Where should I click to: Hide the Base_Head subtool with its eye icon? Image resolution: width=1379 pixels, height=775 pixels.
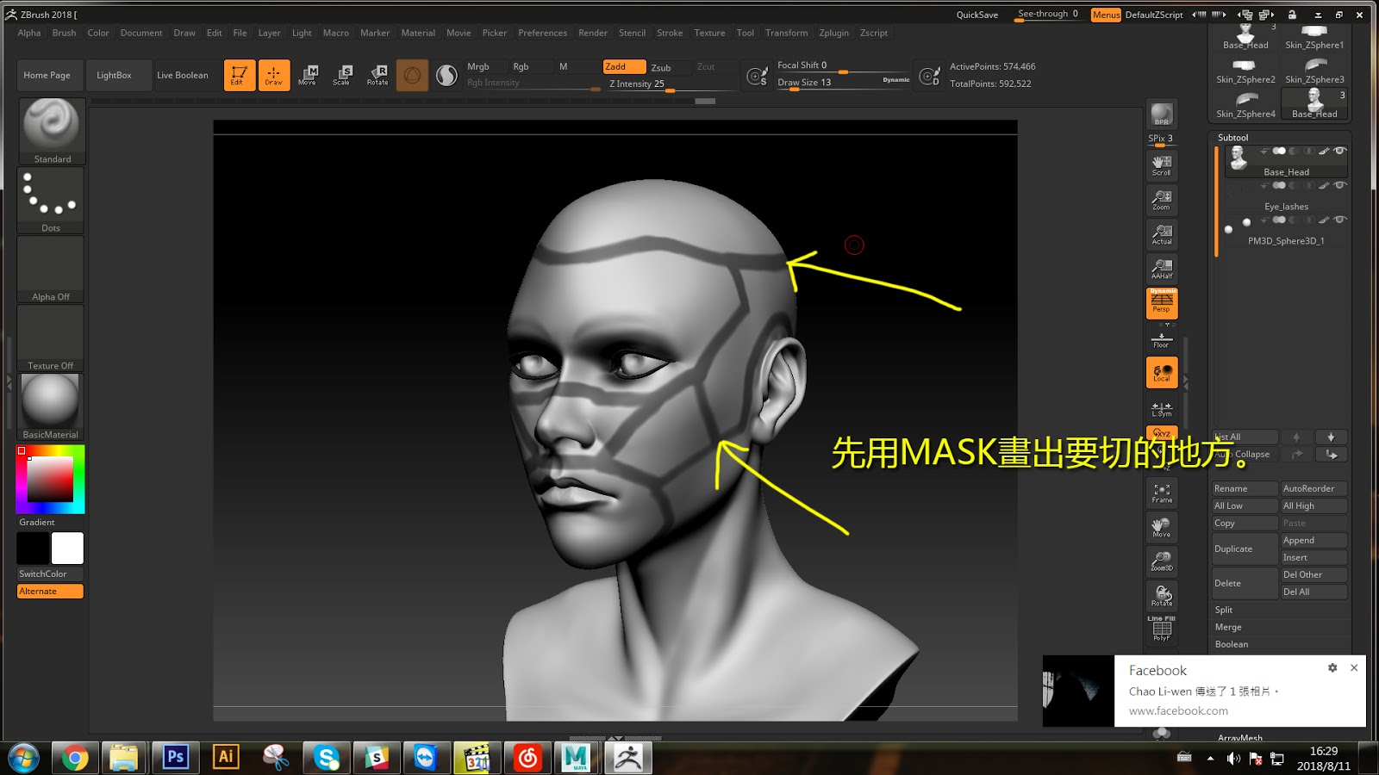click(1339, 151)
